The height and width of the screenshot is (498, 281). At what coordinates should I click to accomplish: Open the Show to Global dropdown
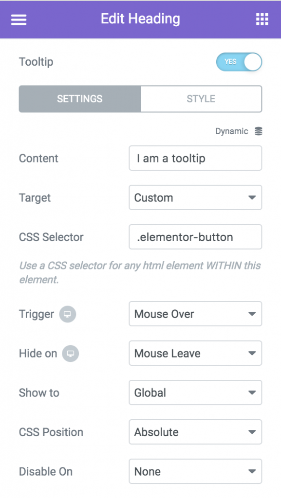(195, 392)
